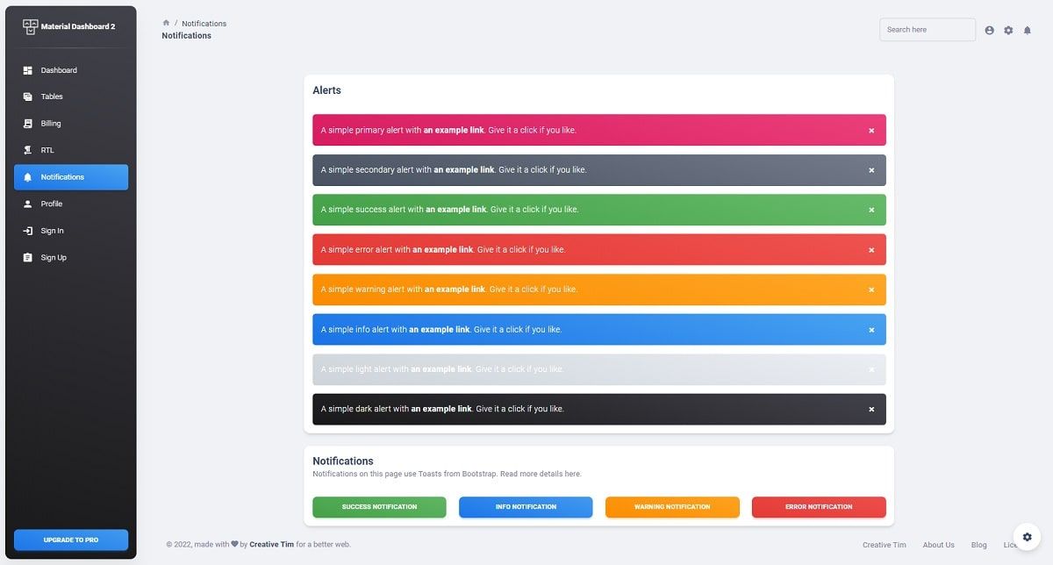This screenshot has width=1053, height=565.
Task: Click the settings gear in the top navbar
Action: pyautogui.click(x=1008, y=30)
